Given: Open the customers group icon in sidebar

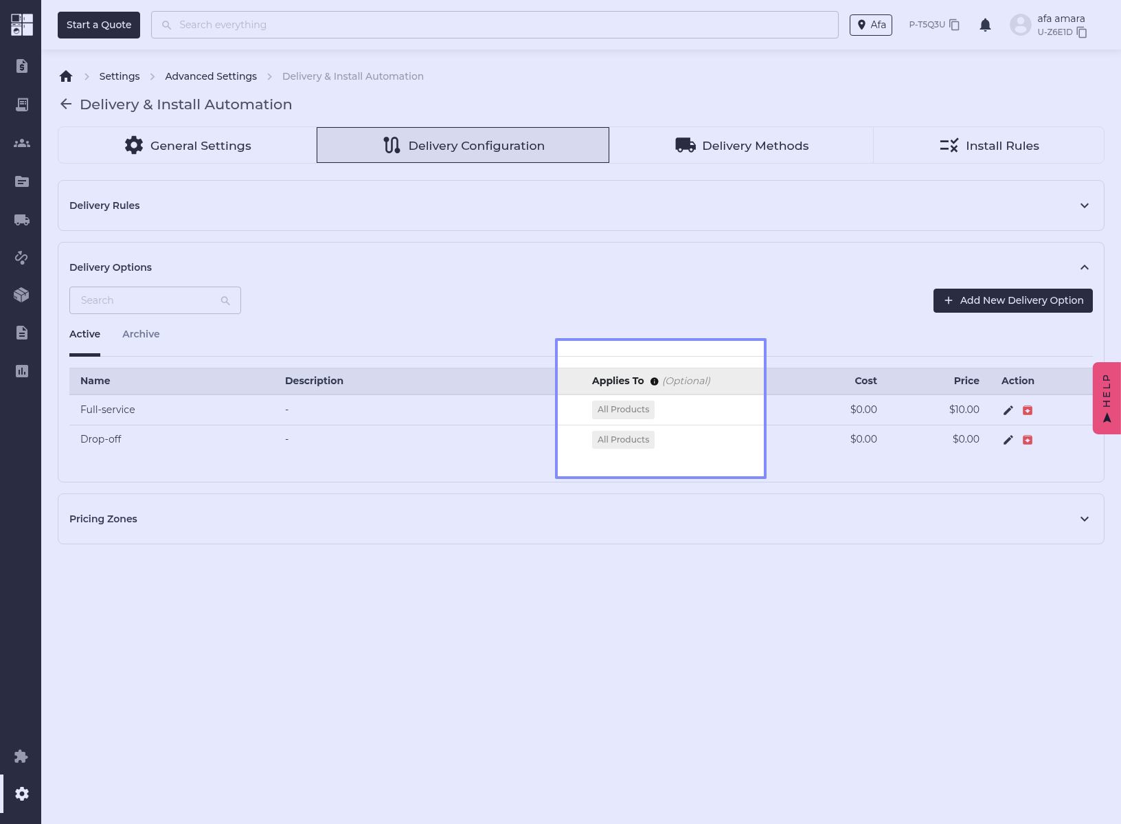Looking at the screenshot, I should pyautogui.click(x=22, y=143).
